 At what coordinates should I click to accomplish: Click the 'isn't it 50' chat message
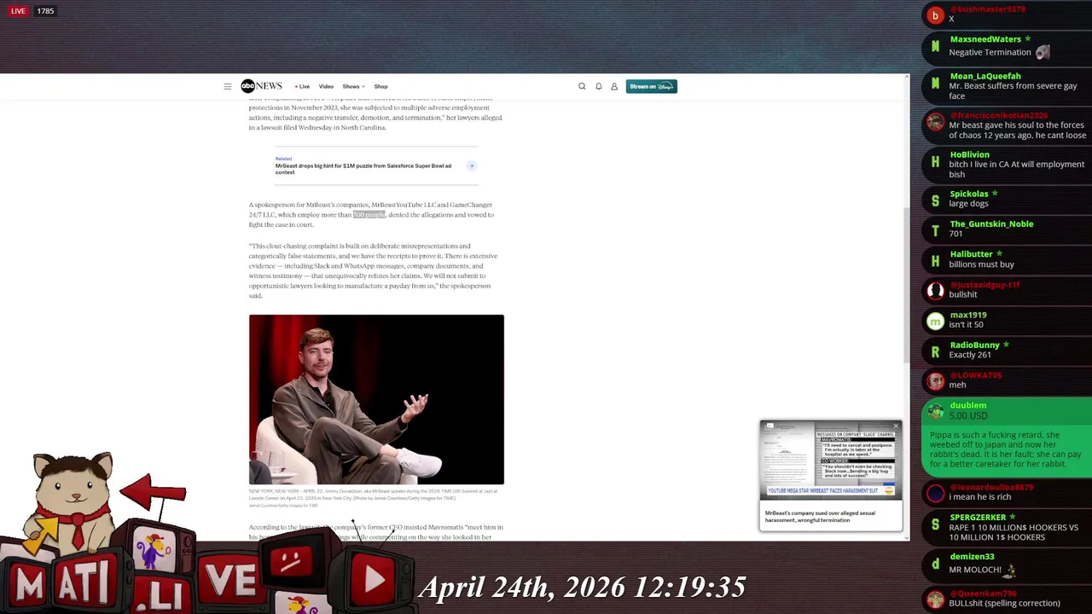pos(966,325)
